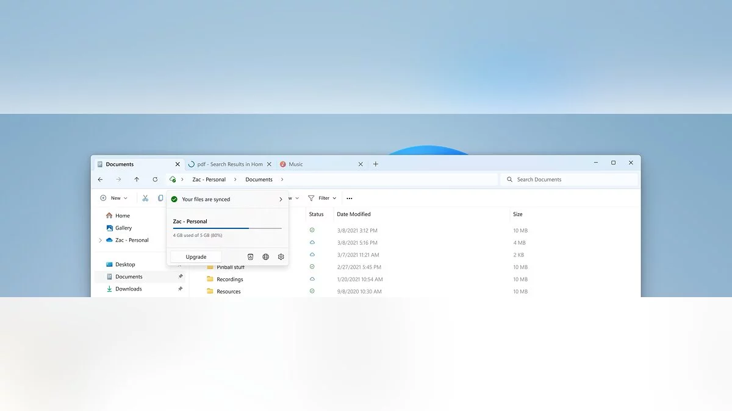Maximize the File Explorer window
This screenshot has width=732, height=411.
tap(613, 163)
